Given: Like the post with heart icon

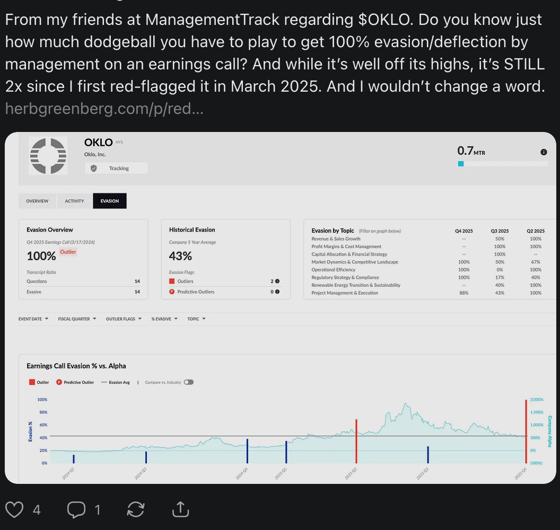Looking at the screenshot, I should [14, 509].
